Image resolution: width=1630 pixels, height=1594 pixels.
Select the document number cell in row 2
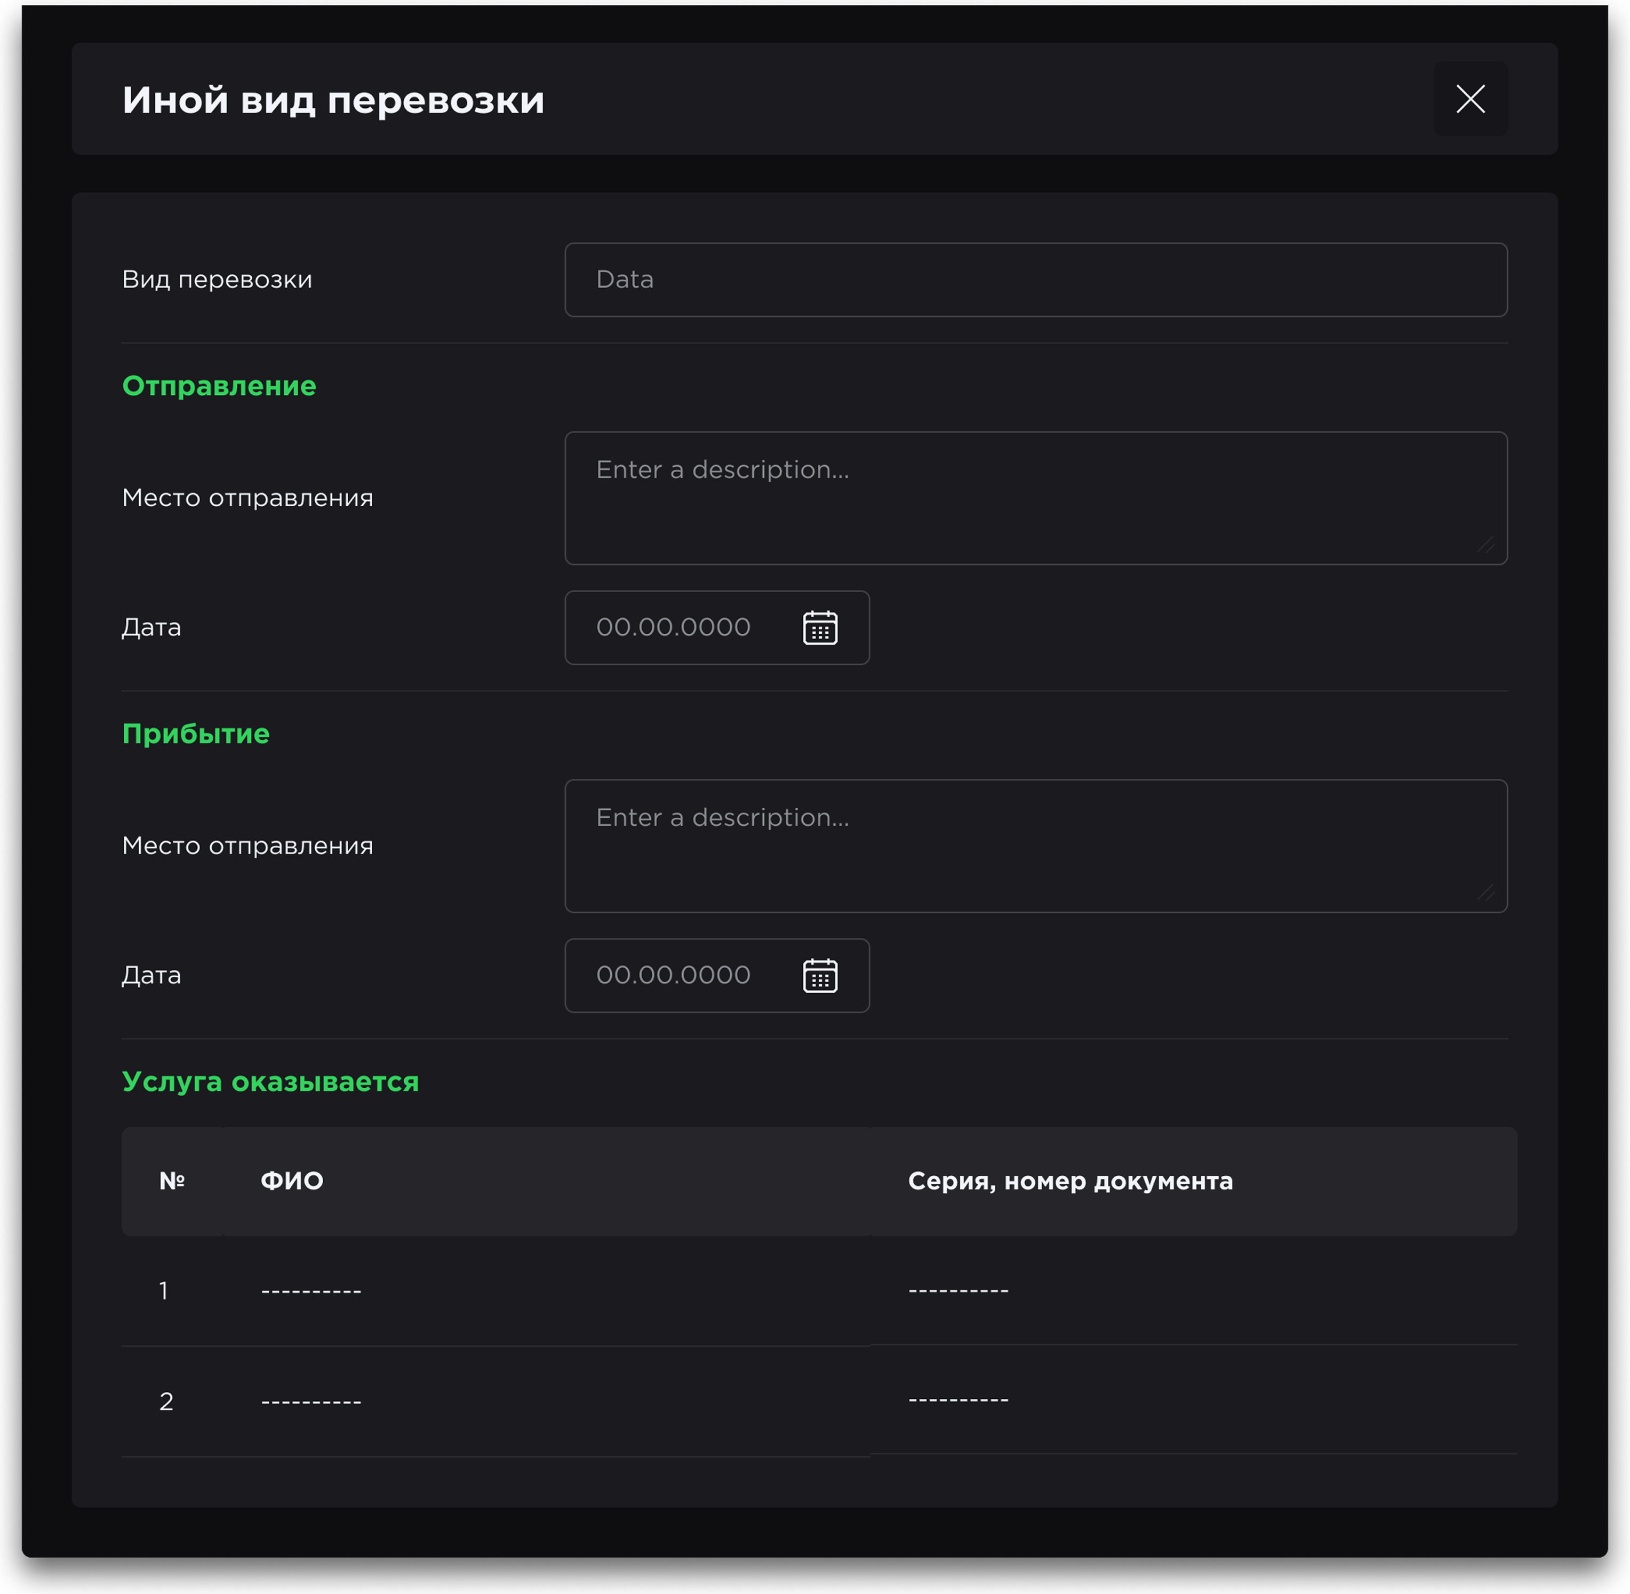point(958,1400)
